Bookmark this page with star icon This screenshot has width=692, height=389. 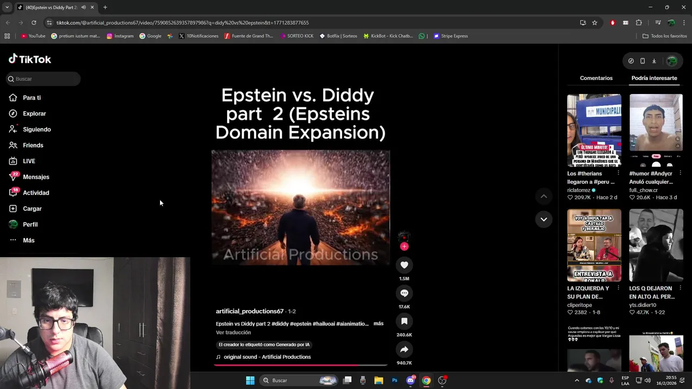coord(595,23)
